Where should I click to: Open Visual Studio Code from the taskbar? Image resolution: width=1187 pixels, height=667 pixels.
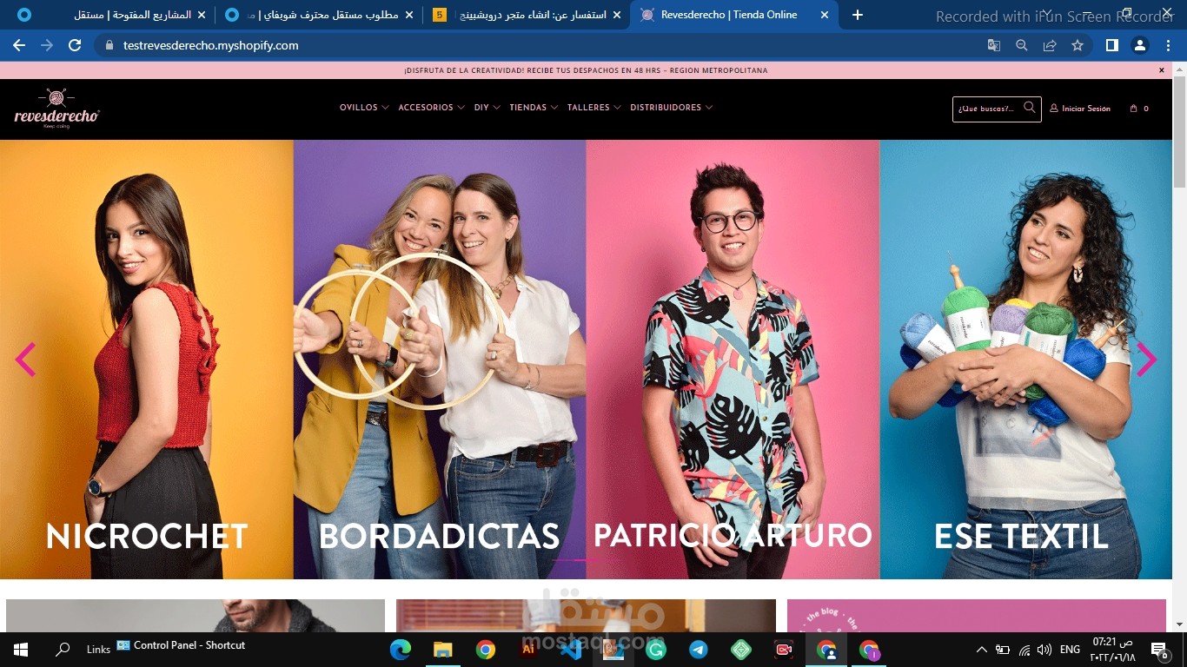pos(571,649)
